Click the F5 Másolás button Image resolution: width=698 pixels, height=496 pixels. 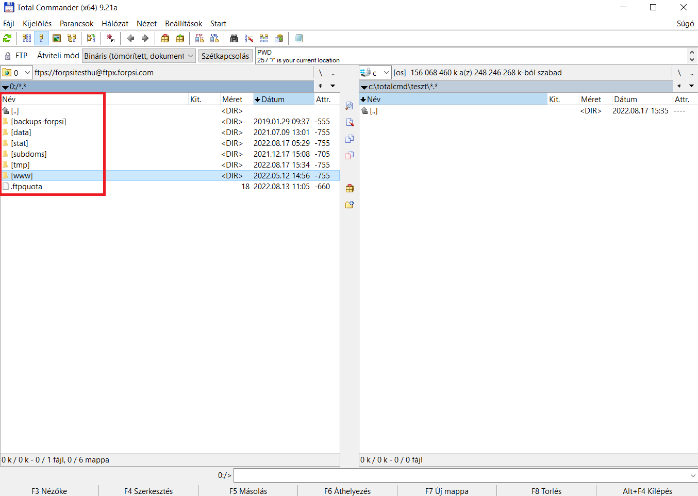[248, 491]
